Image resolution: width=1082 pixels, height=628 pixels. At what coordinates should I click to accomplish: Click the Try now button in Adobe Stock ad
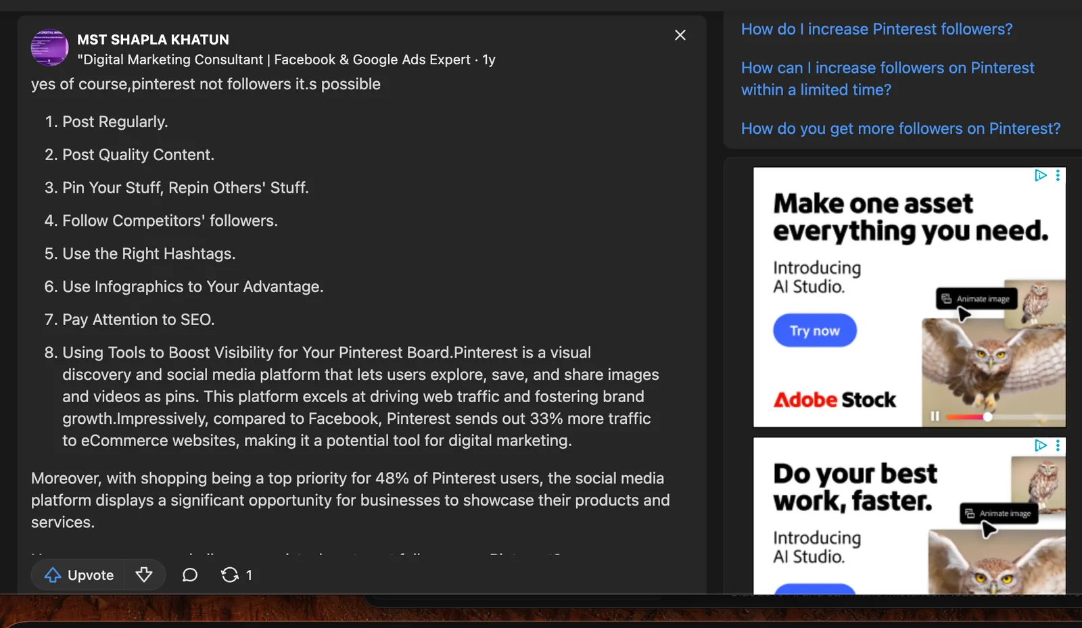(815, 331)
